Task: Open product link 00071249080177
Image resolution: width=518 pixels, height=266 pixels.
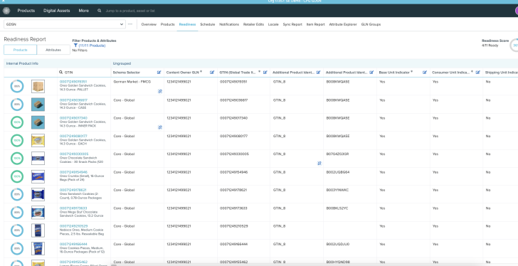Action: pos(73,136)
